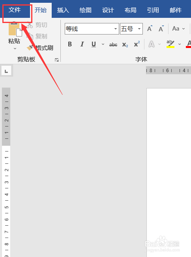191x257 pixels.
Task: Expand the 粘贴 options arrow
Action: pyautogui.click(x=15, y=48)
